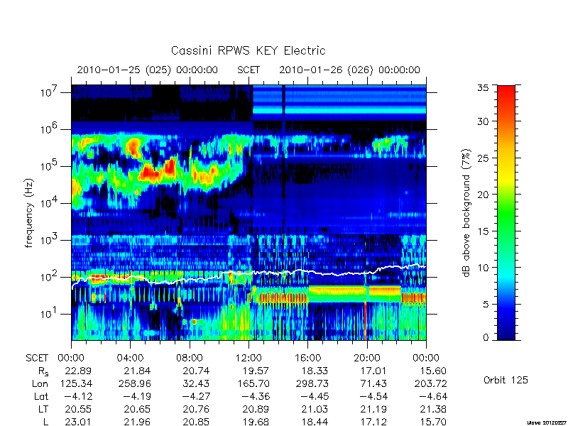Click the 10^6 frequency tick label
This screenshot has height=426, width=568.
click(49, 129)
